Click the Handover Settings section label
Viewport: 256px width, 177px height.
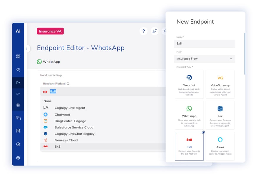51,75
